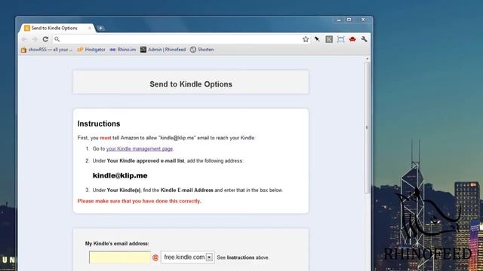
Task: Click 'Please make sure that you have done this correctly'
Action: (139, 201)
